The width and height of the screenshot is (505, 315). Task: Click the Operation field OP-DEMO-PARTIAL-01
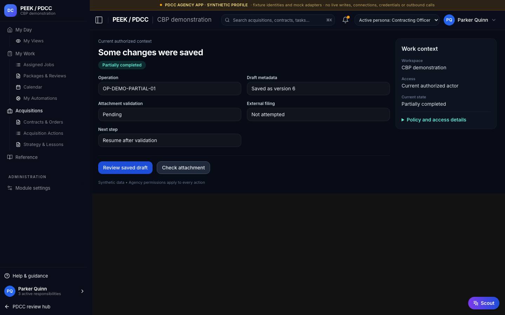(x=170, y=89)
